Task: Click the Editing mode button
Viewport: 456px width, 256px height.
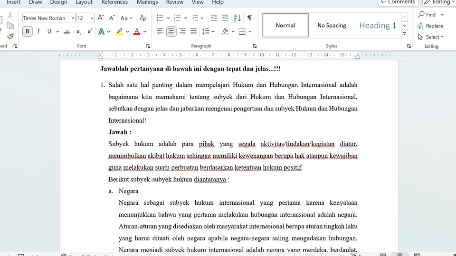Action: (x=439, y=2)
